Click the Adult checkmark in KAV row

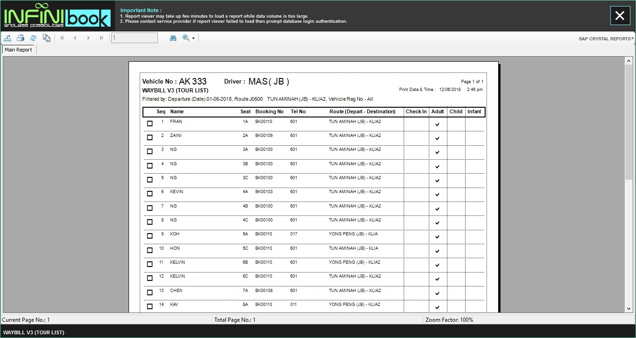pyautogui.click(x=437, y=307)
